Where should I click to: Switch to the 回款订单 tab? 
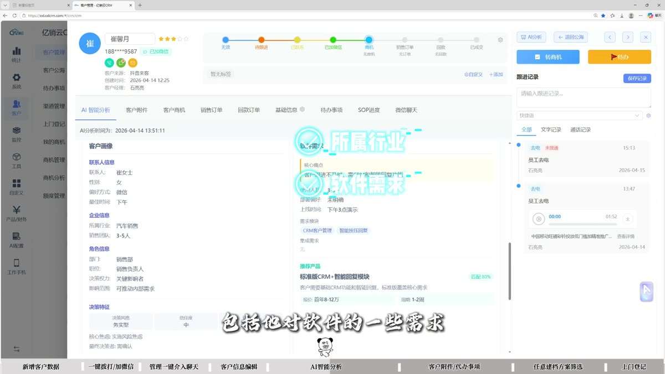pos(249,110)
